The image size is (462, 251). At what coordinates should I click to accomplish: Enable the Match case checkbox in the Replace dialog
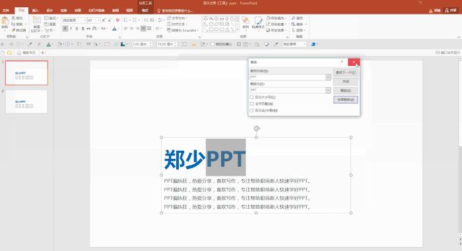point(251,97)
